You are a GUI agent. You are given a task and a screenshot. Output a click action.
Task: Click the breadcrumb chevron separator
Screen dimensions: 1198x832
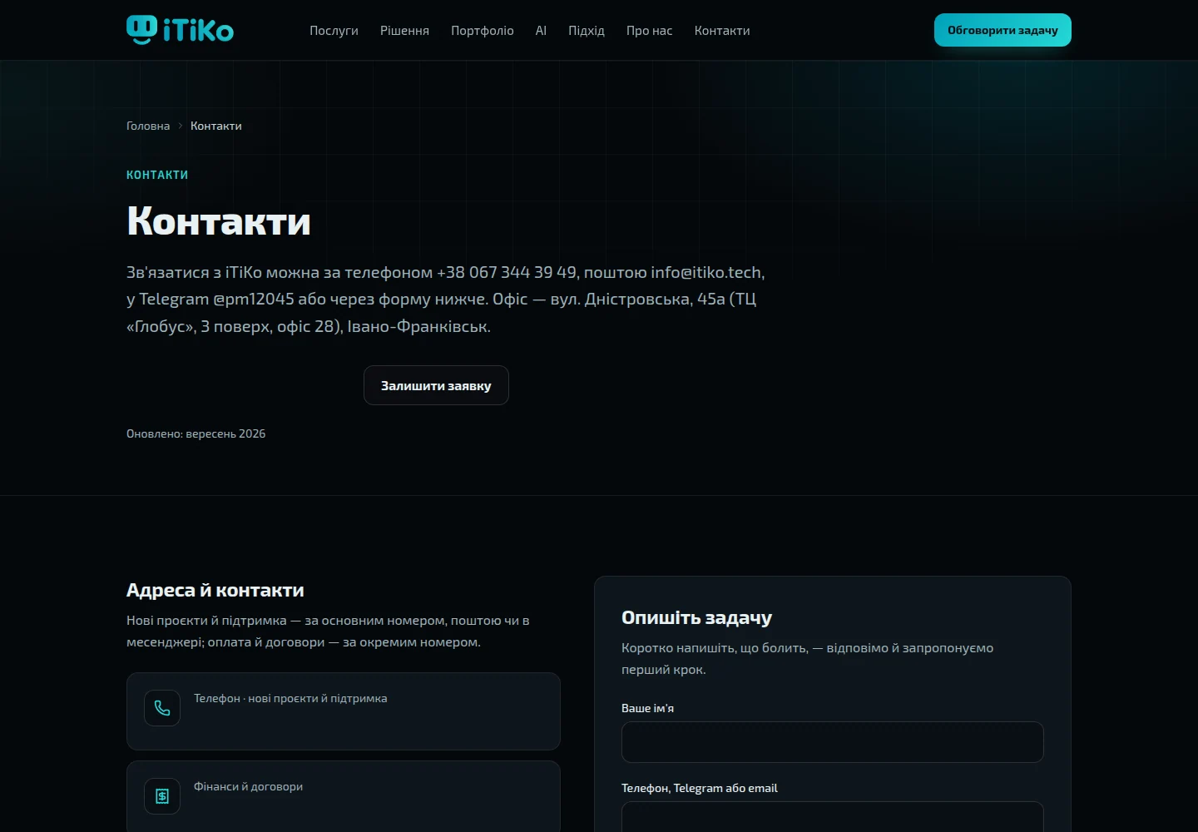tap(180, 126)
